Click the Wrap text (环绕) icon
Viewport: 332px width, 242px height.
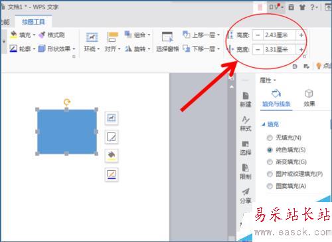pyautogui.click(x=92, y=37)
